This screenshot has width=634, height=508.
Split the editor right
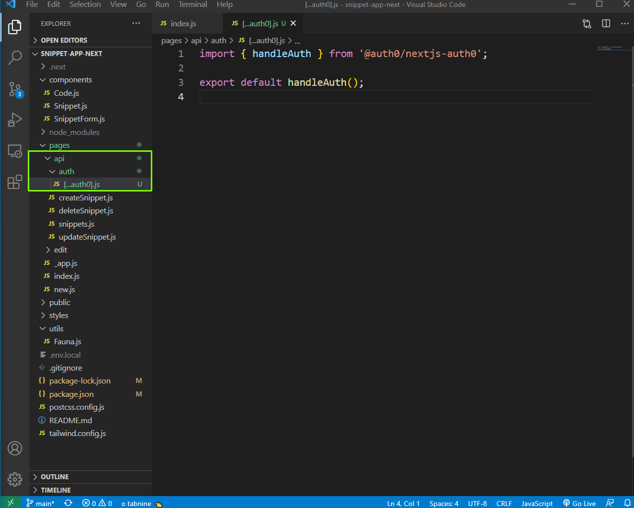click(x=606, y=23)
